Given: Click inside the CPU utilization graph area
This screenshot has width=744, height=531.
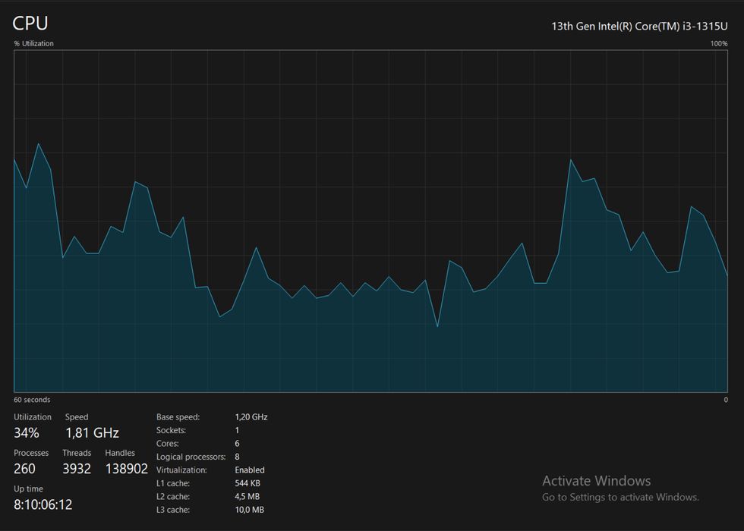Looking at the screenshot, I should [370, 221].
